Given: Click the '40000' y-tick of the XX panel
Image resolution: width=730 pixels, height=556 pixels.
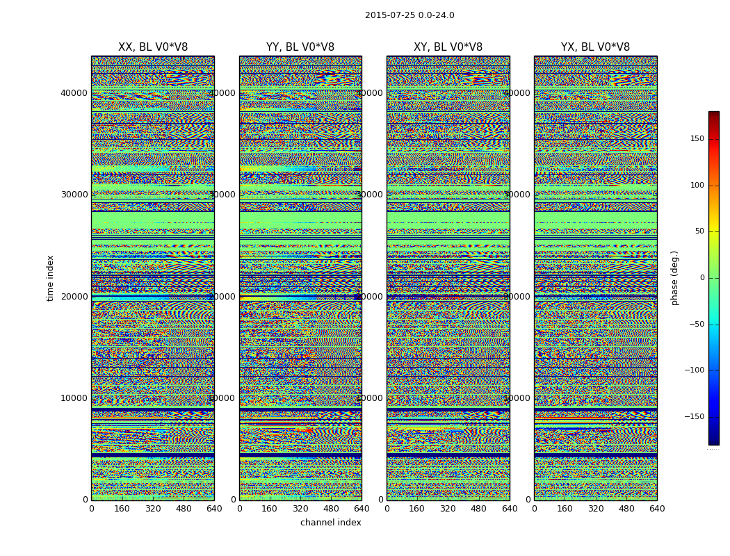Looking at the screenshot, I should [x=74, y=93].
